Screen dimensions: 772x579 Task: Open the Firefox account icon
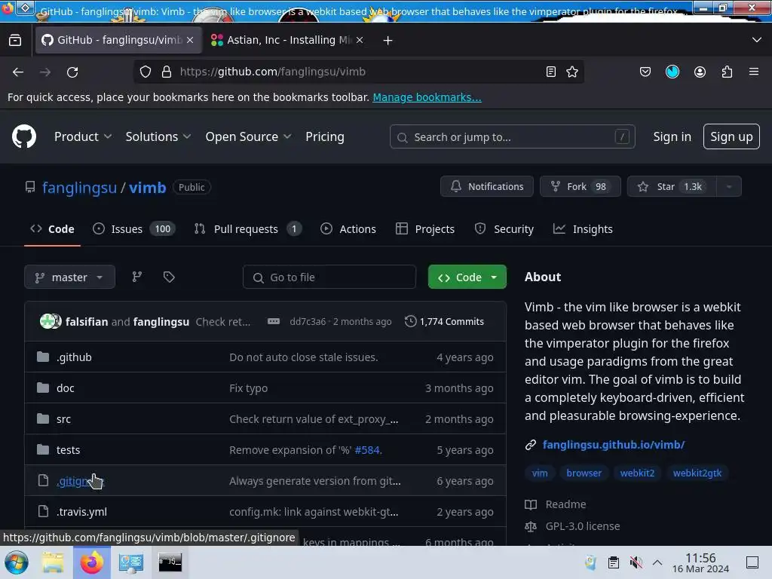(700, 72)
